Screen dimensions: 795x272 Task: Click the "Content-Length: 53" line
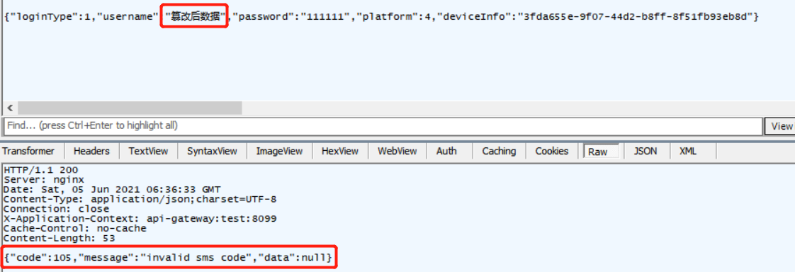60,238
